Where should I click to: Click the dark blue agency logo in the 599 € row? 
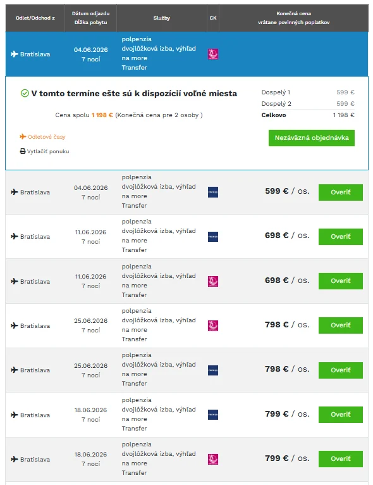213,192
